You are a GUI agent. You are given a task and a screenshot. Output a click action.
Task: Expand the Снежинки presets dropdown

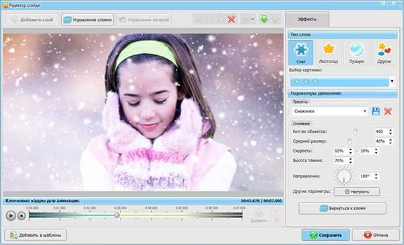[364, 111]
